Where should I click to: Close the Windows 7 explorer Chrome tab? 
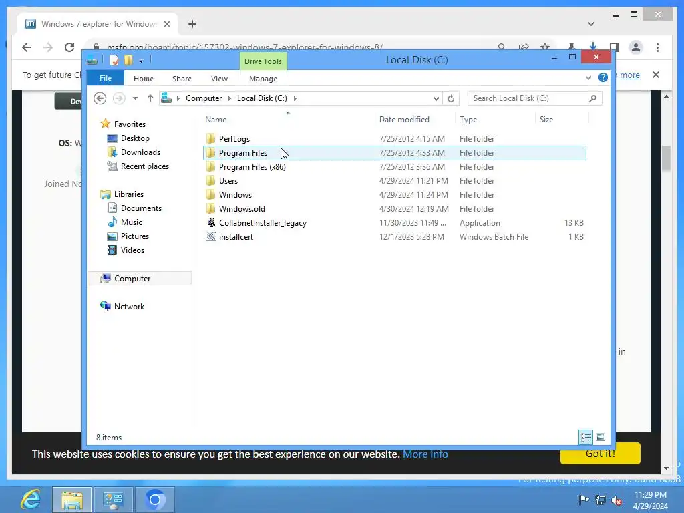tap(166, 24)
